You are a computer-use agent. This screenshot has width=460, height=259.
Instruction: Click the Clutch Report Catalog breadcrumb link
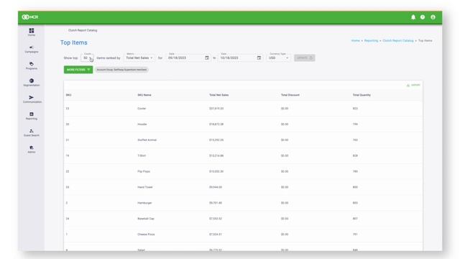coord(398,40)
